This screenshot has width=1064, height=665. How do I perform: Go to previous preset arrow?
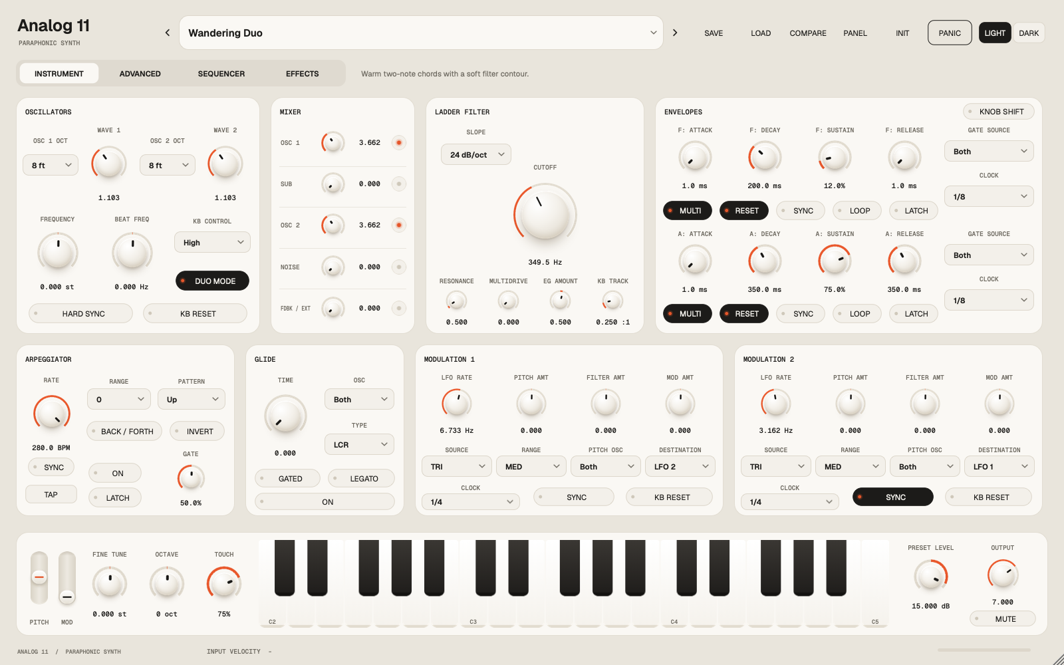168,33
